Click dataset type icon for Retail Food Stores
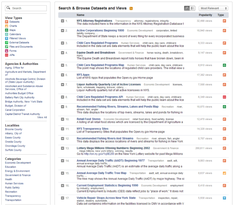The height and width of the screenshot is (205, 235). point(224,119)
